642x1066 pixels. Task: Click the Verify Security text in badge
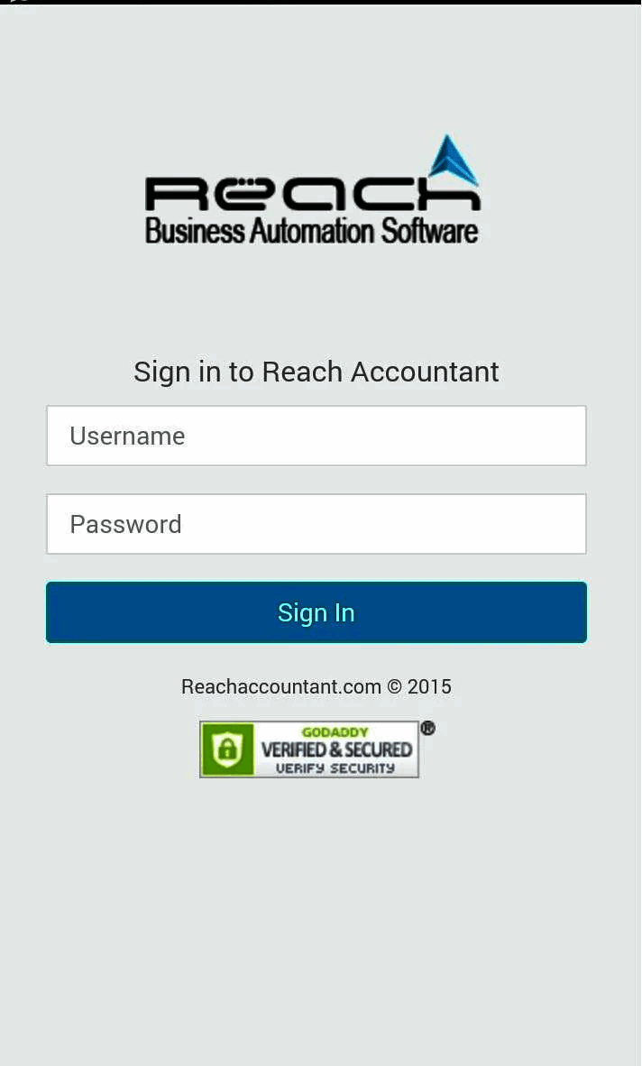tap(335, 768)
